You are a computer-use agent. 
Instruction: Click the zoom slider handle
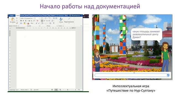pos(67,90)
